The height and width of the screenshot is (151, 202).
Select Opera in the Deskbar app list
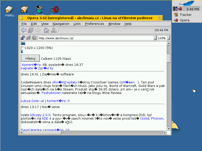pos(187,20)
